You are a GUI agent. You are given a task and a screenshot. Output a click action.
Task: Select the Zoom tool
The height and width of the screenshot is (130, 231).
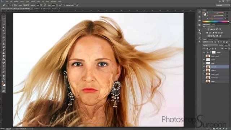pyautogui.click(x=4, y=79)
